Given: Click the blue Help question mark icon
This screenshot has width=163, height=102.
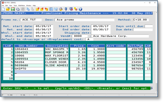Looking at the screenshot, I should pos(80,9).
